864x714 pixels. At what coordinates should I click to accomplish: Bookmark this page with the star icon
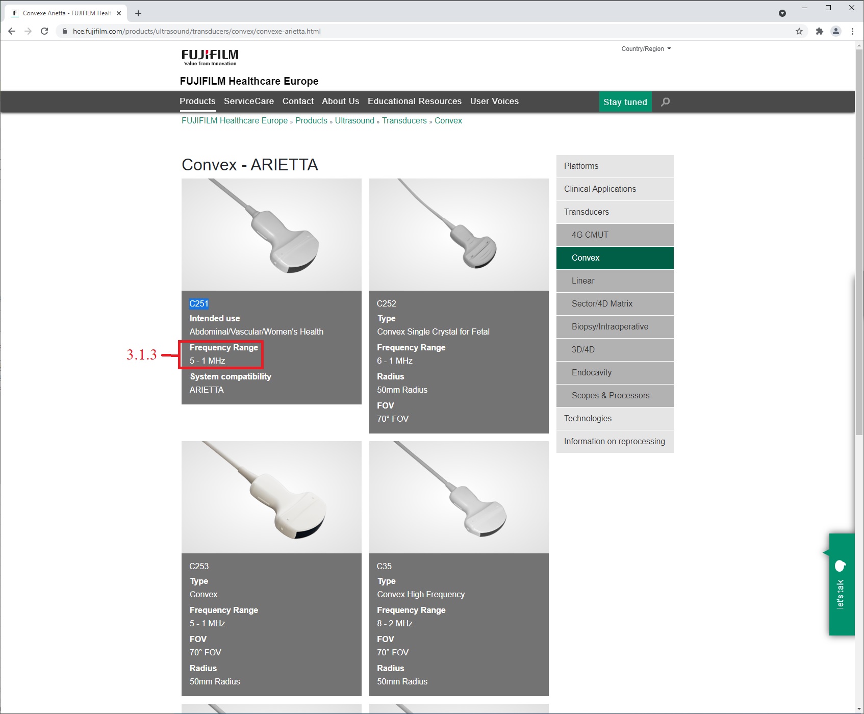tap(799, 31)
